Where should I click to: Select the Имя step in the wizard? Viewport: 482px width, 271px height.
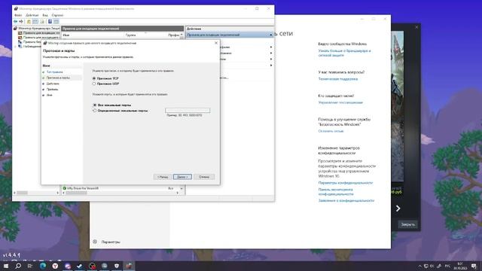49,96
